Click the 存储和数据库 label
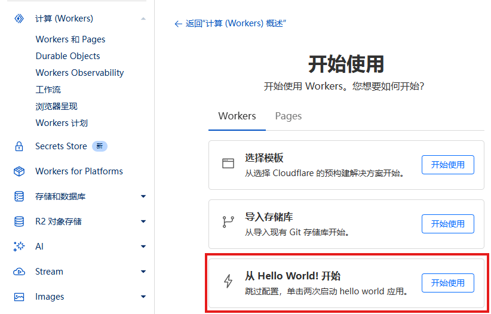 point(60,196)
